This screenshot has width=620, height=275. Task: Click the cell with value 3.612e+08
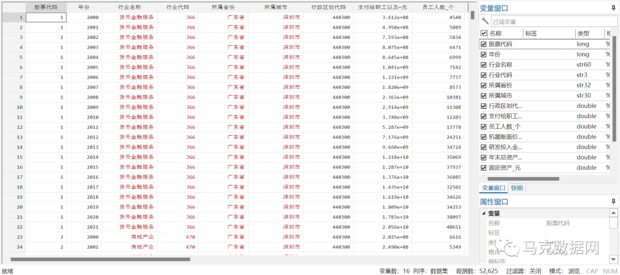pyautogui.click(x=382, y=17)
